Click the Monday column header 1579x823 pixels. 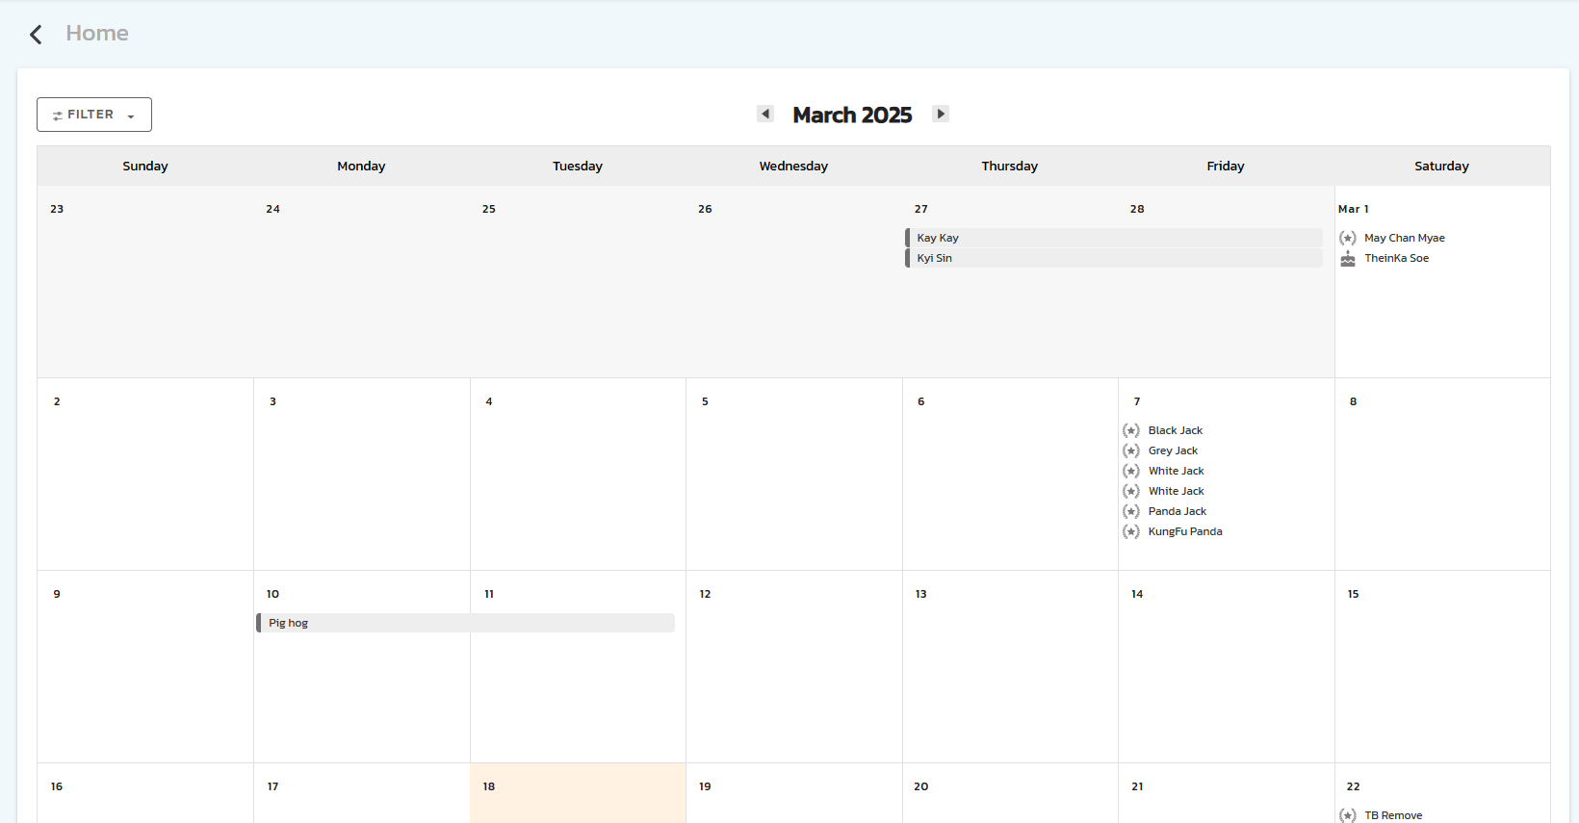(361, 166)
